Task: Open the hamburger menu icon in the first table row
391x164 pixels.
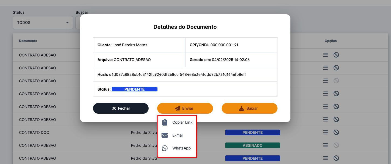Action: click(325, 55)
